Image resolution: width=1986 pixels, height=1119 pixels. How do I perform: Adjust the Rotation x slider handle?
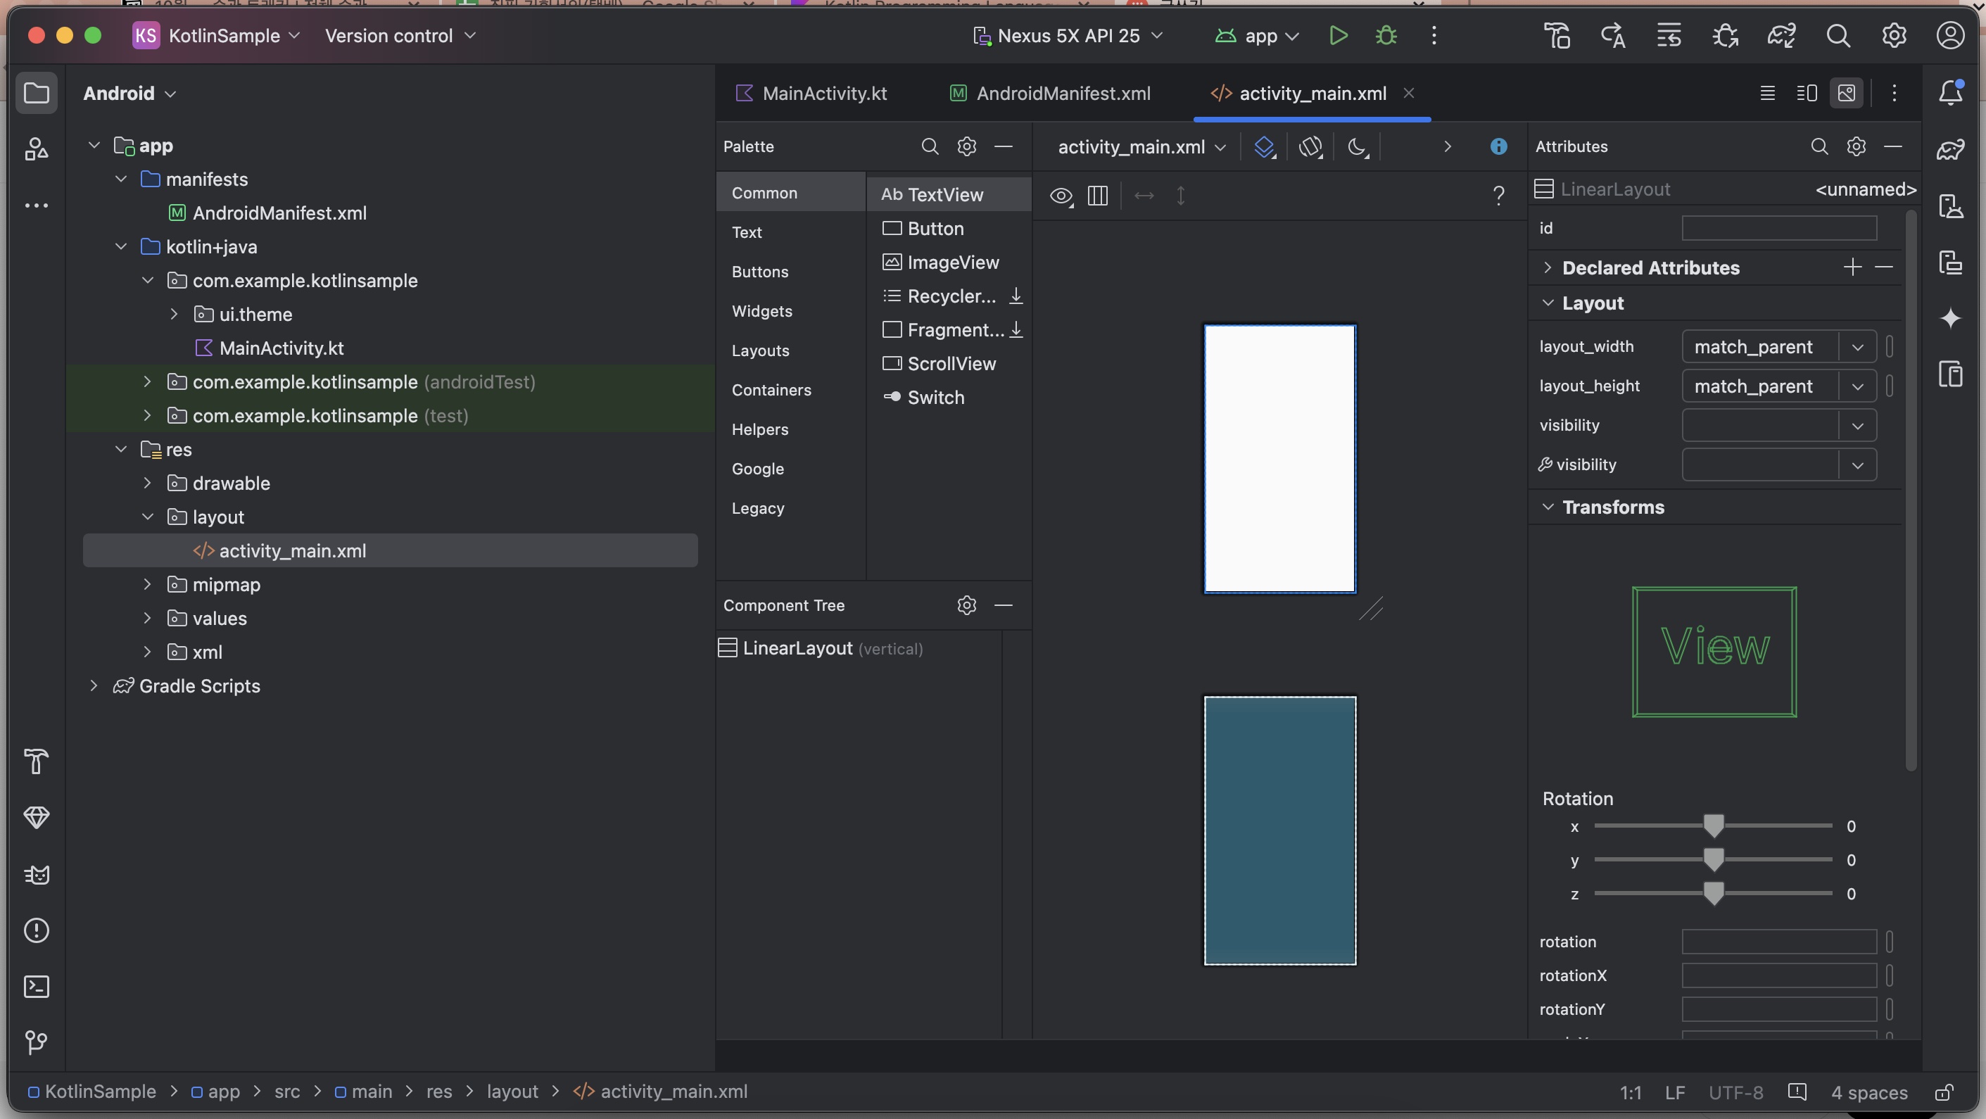[1713, 826]
